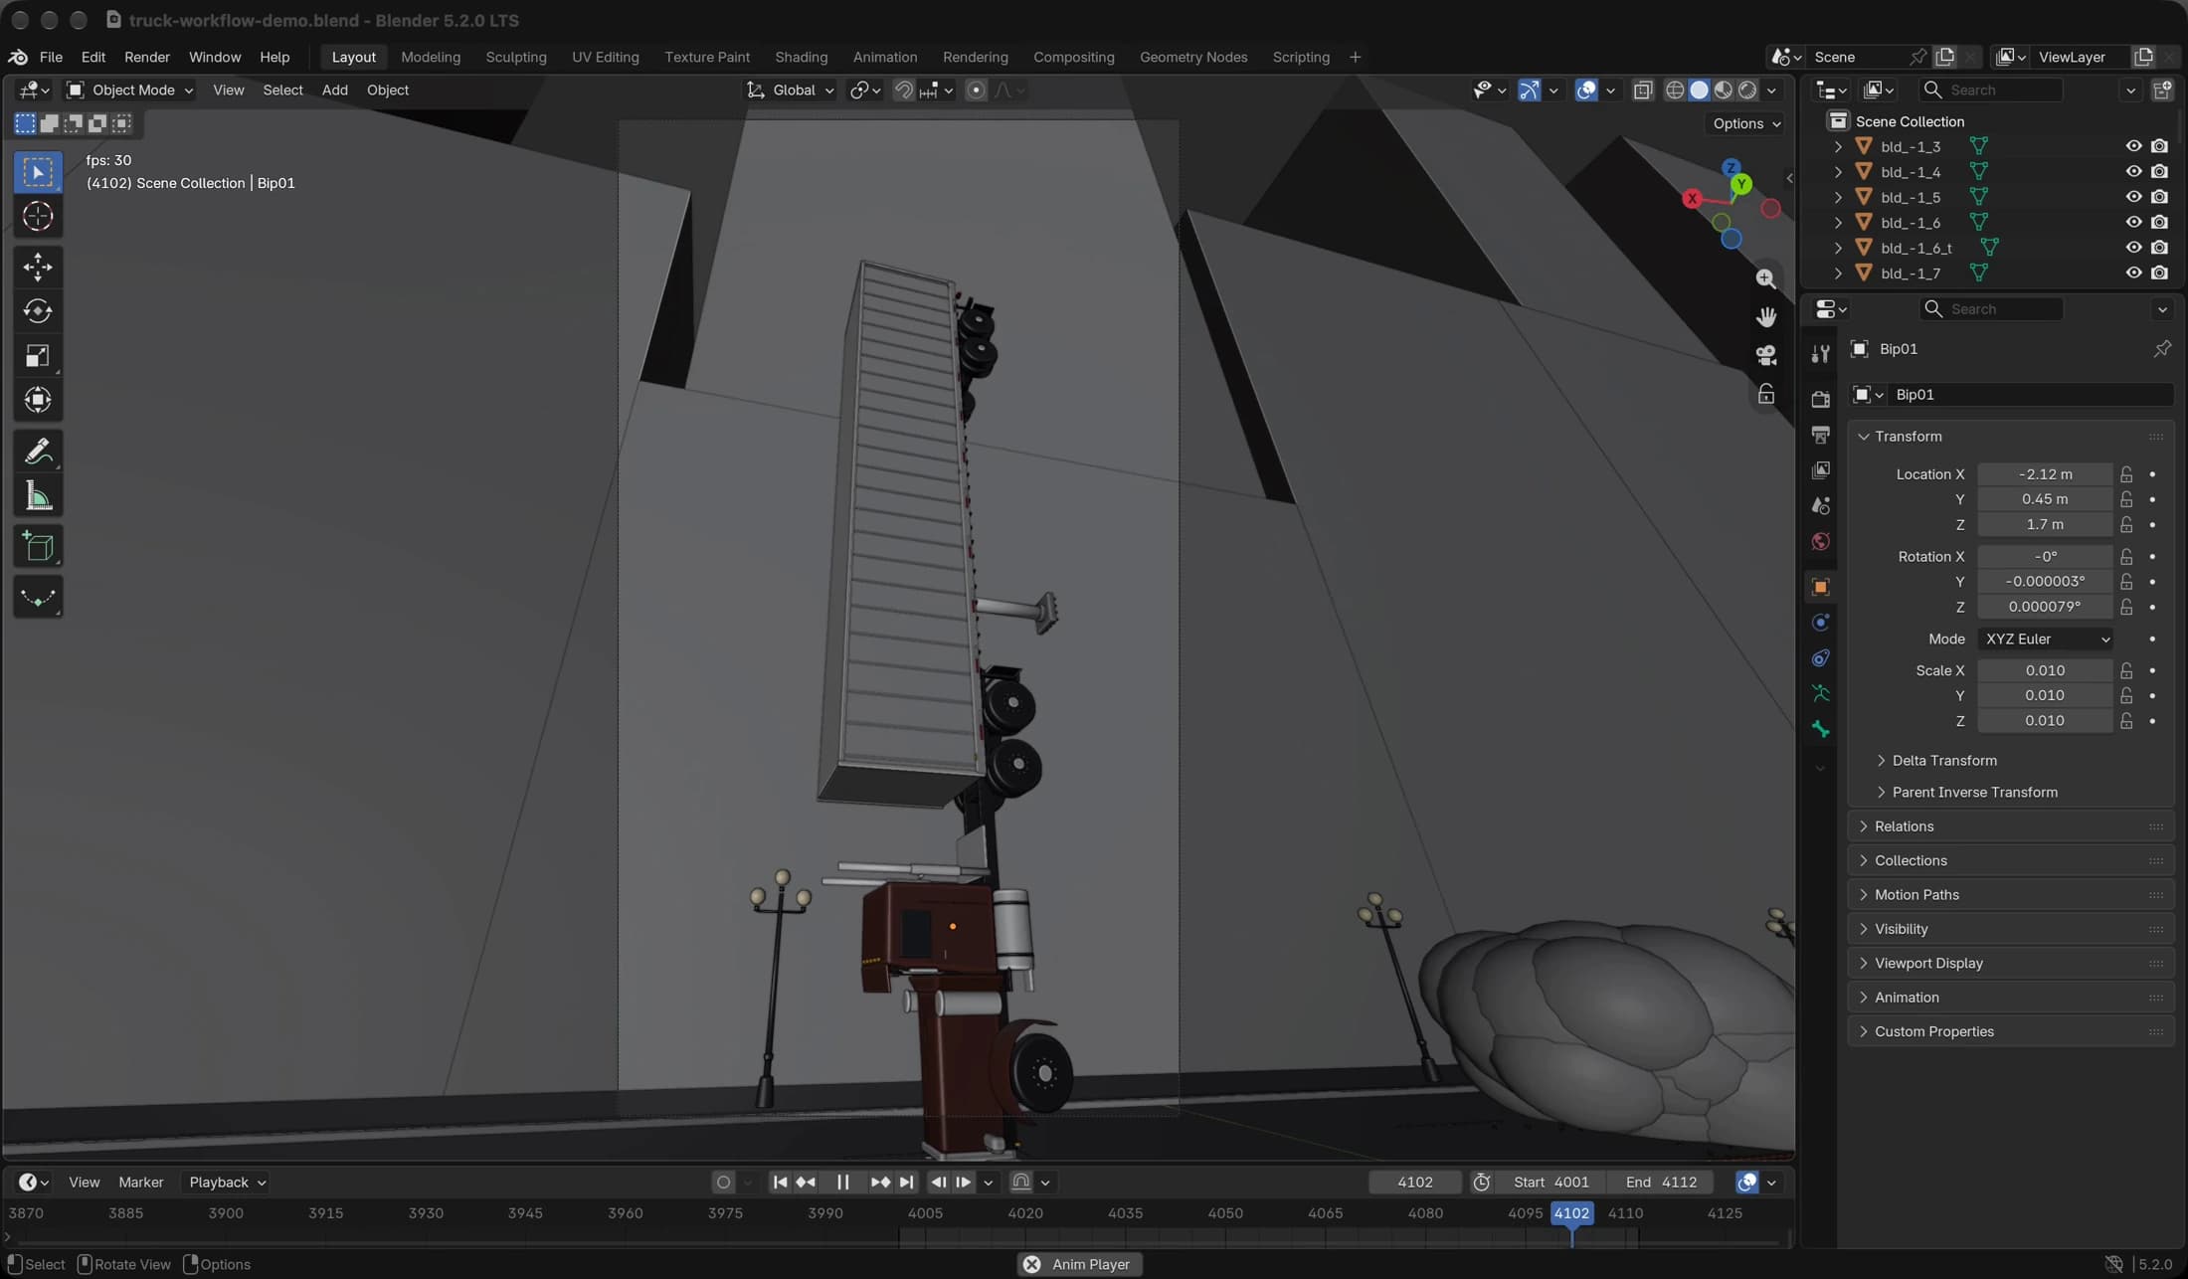Select the Rotate tool

(38, 311)
